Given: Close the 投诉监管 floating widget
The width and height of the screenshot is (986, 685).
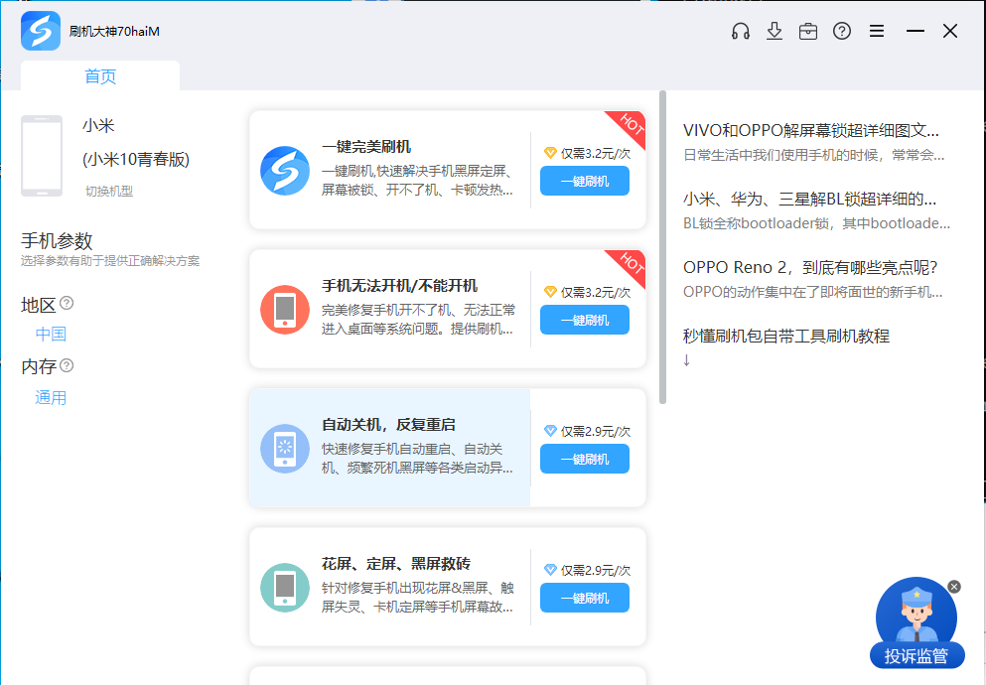Looking at the screenshot, I should point(954,587).
